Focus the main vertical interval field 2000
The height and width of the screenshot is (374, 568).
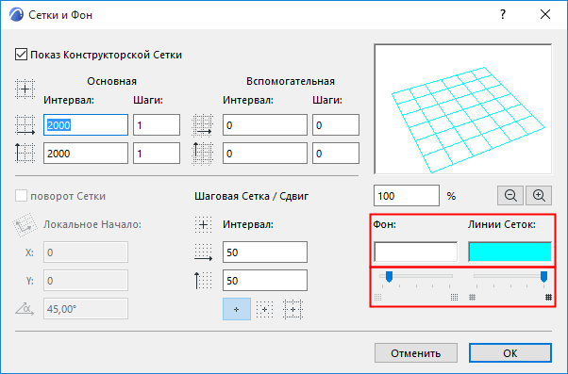click(x=86, y=153)
